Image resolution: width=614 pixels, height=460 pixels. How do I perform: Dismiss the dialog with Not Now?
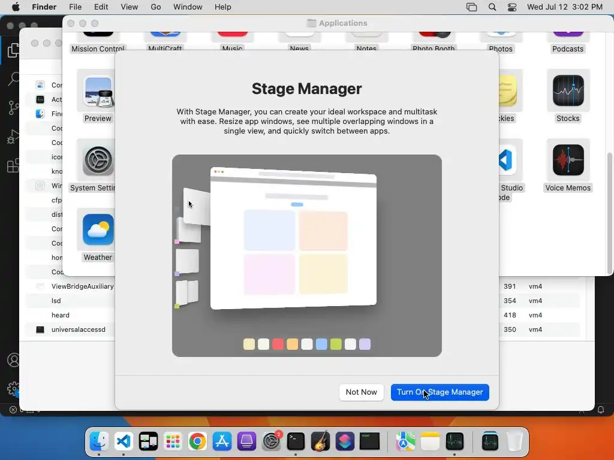(361, 392)
